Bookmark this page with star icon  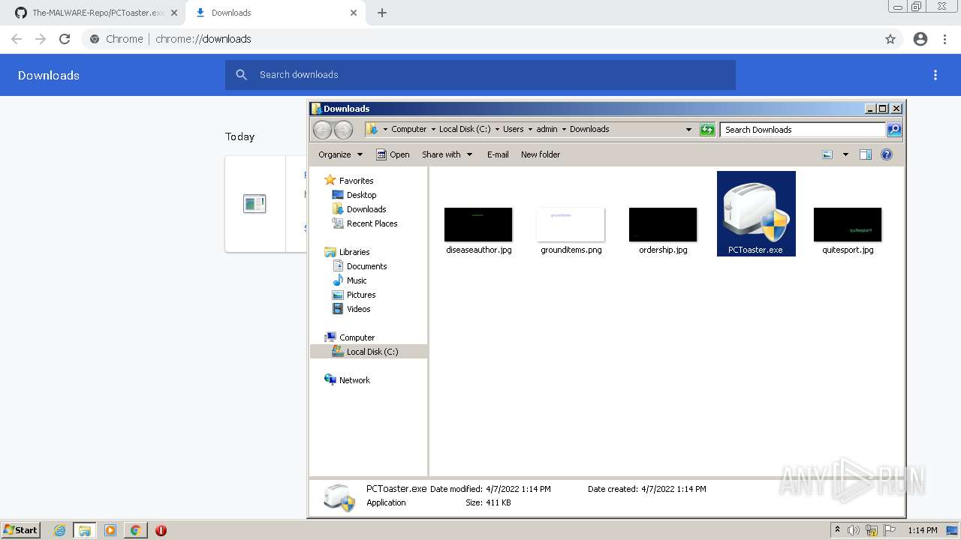click(890, 39)
